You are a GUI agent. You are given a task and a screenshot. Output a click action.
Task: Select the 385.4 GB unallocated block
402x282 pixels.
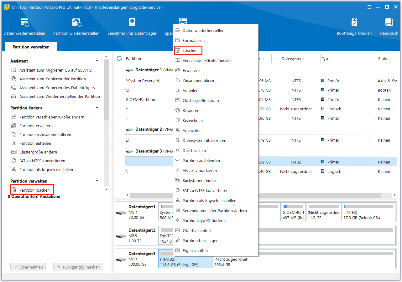(x=304, y=259)
